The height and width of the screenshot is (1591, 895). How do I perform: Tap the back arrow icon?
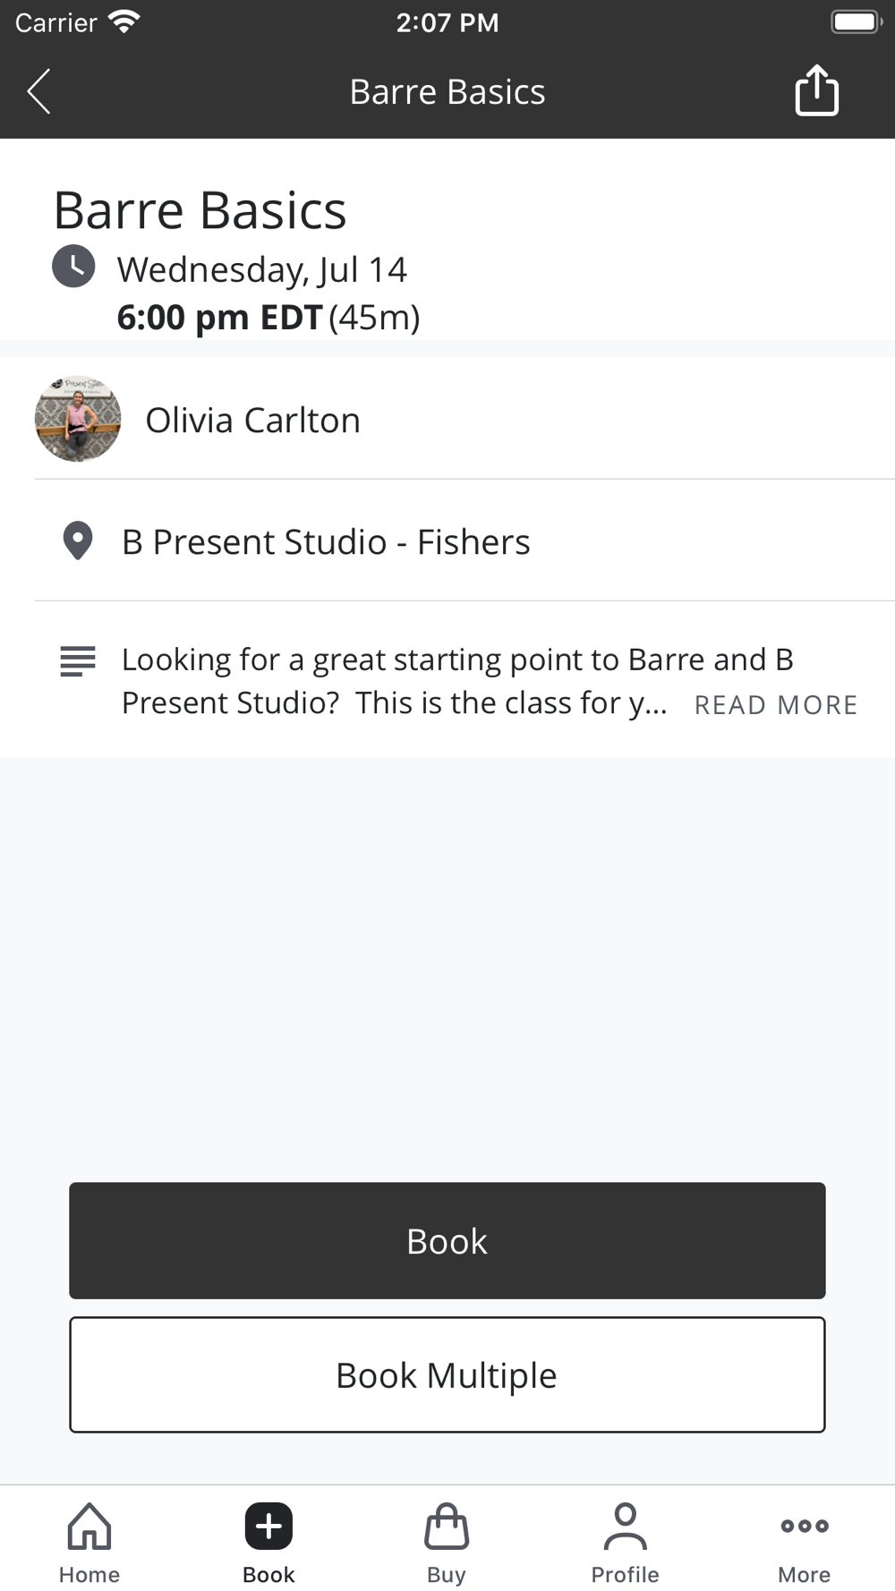(39, 91)
